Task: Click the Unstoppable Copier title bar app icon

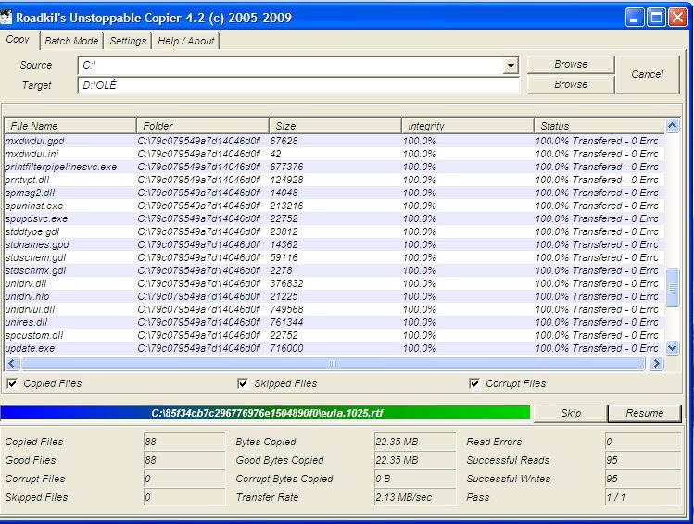Action: pyautogui.click(x=6, y=18)
